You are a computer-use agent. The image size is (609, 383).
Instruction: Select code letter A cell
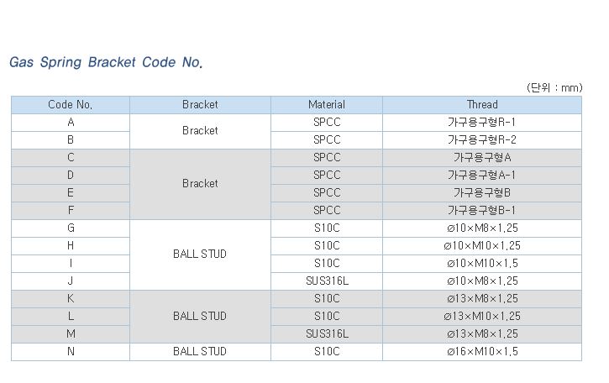pos(71,123)
